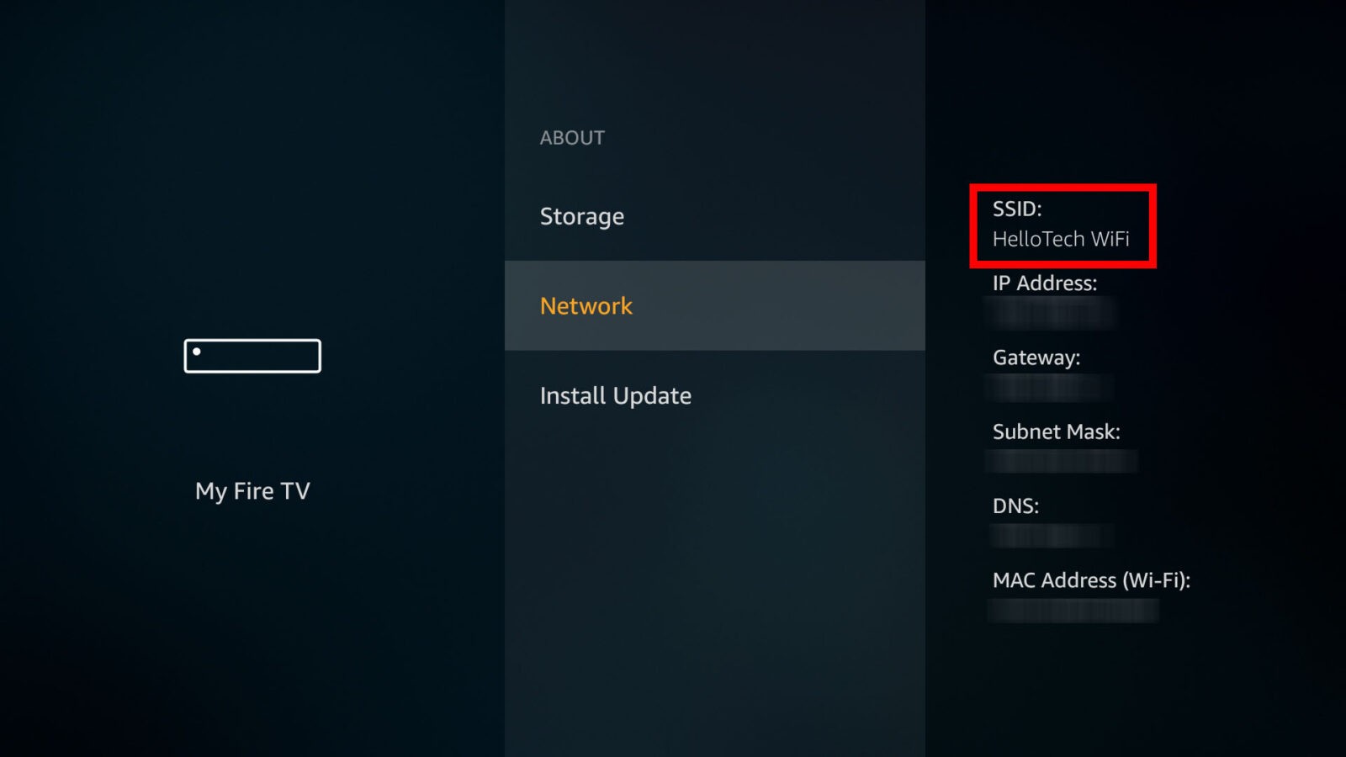Image resolution: width=1346 pixels, height=757 pixels.
Task: Select the blurred MAC address value
Action: click(1073, 610)
